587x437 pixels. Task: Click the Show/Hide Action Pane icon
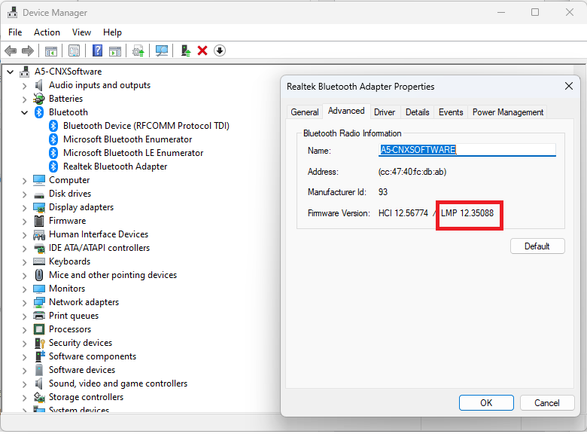coord(115,50)
